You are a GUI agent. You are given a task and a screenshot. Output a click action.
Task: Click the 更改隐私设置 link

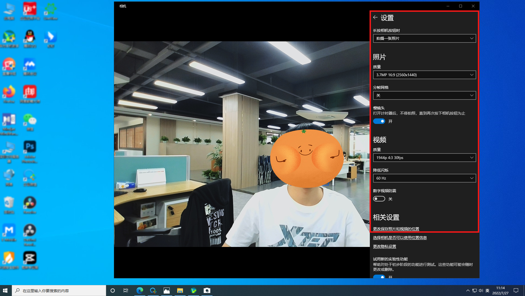[384, 246]
